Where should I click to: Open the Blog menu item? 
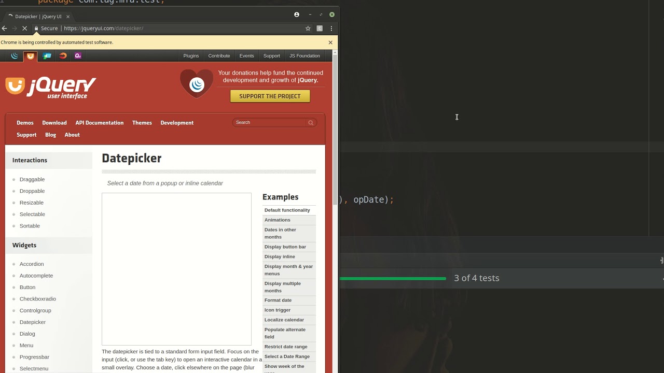[x=50, y=135]
